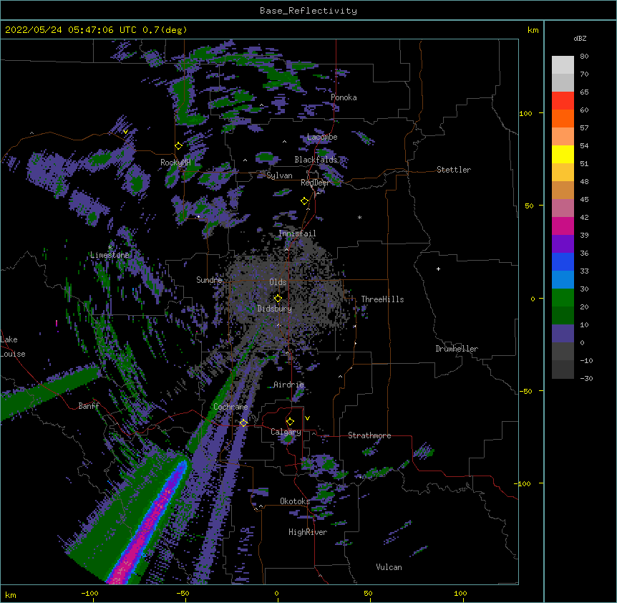Click the RockyMH label
Image resolution: width=617 pixels, height=603 pixels.
click(175, 163)
